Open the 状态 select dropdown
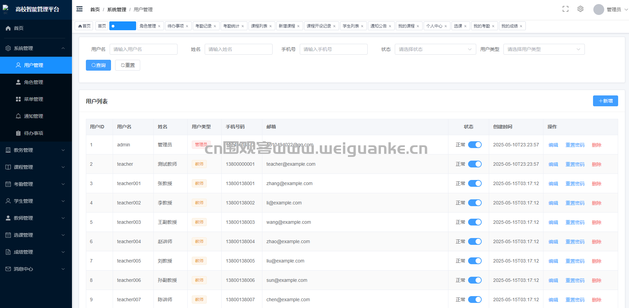The image size is (629, 308). 435,49
